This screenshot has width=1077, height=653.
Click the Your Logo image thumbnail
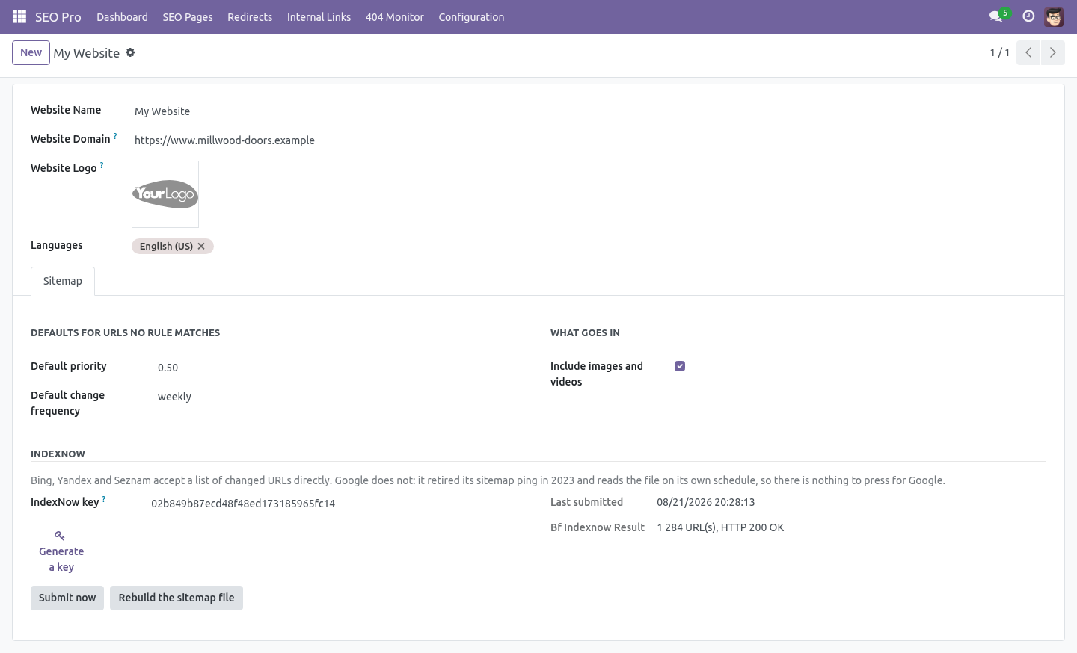click(x=165, y=194)
